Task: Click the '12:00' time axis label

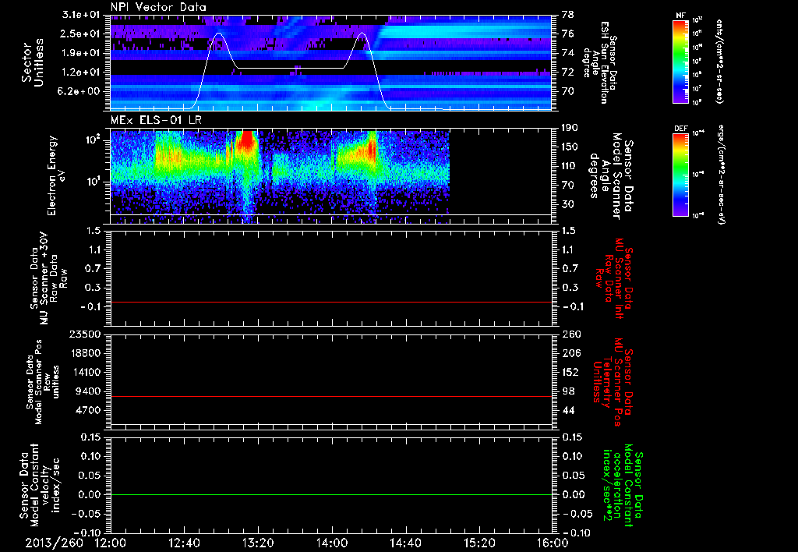Action: point(111,543)
